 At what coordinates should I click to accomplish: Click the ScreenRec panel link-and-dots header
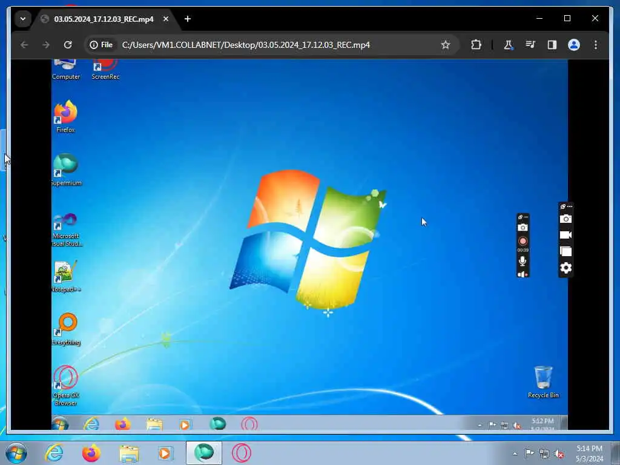[566, 206]
